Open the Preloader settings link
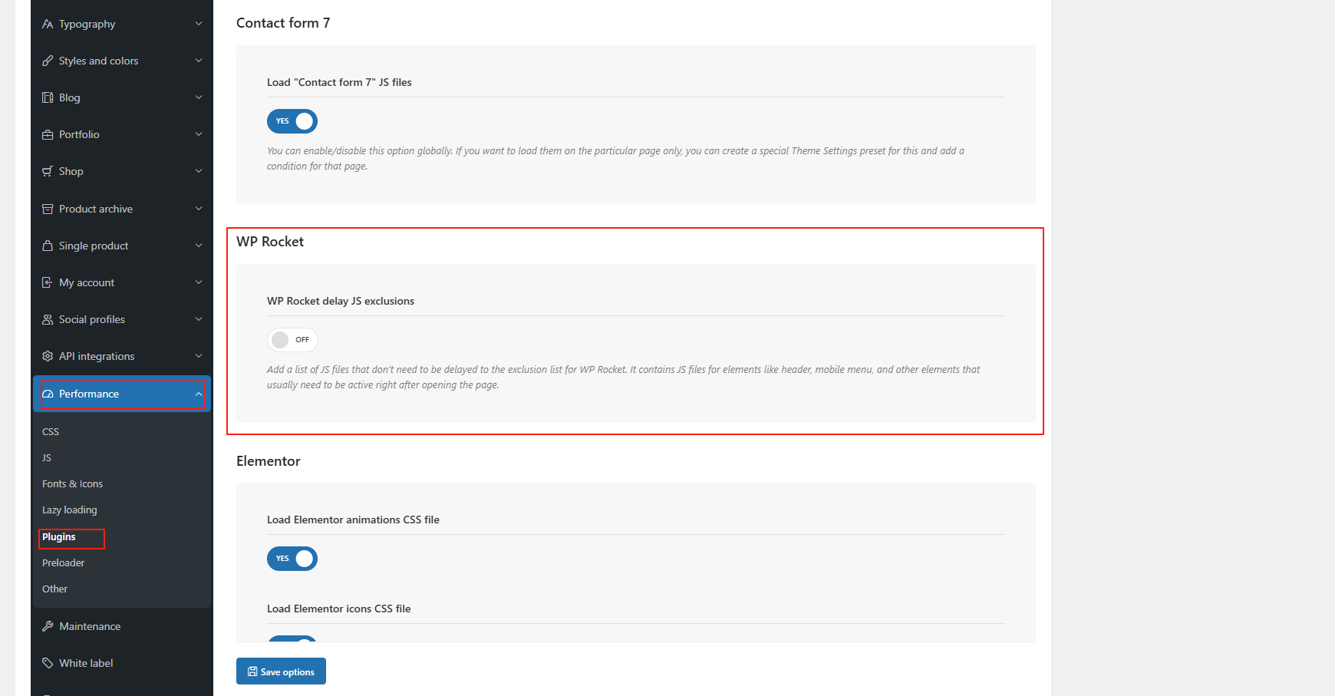This screenshot has width=1335, height=696. tap(64, 563)
